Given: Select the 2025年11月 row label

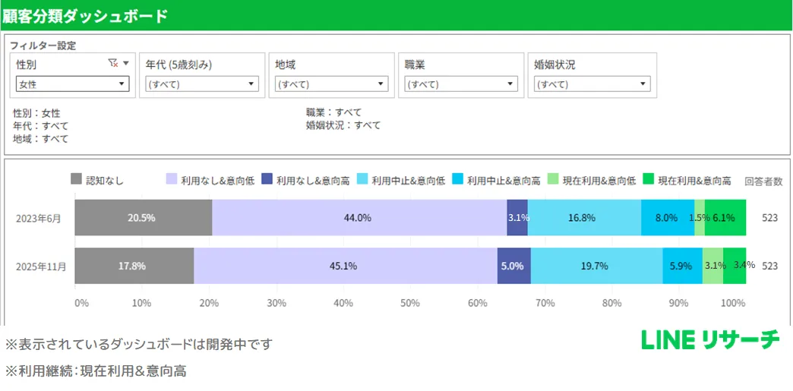Looking at the screenshot, I should (41, 266).
